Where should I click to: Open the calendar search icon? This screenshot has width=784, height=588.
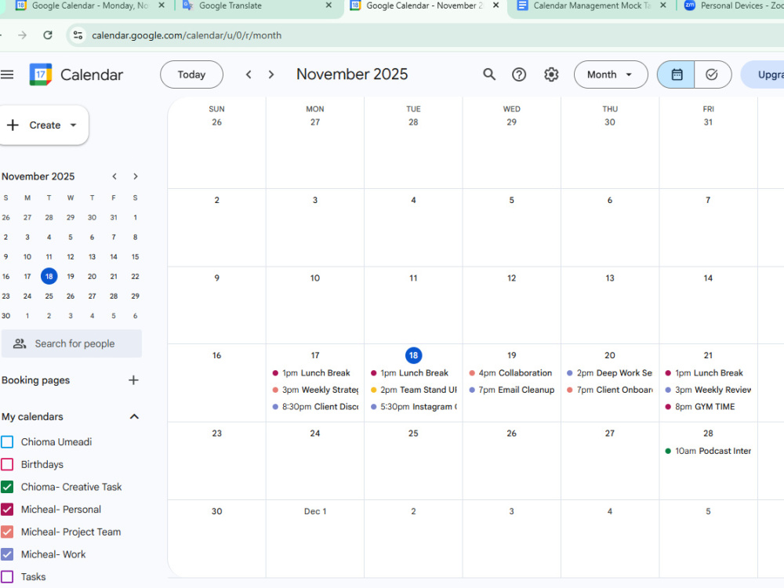tap(489, 74)
